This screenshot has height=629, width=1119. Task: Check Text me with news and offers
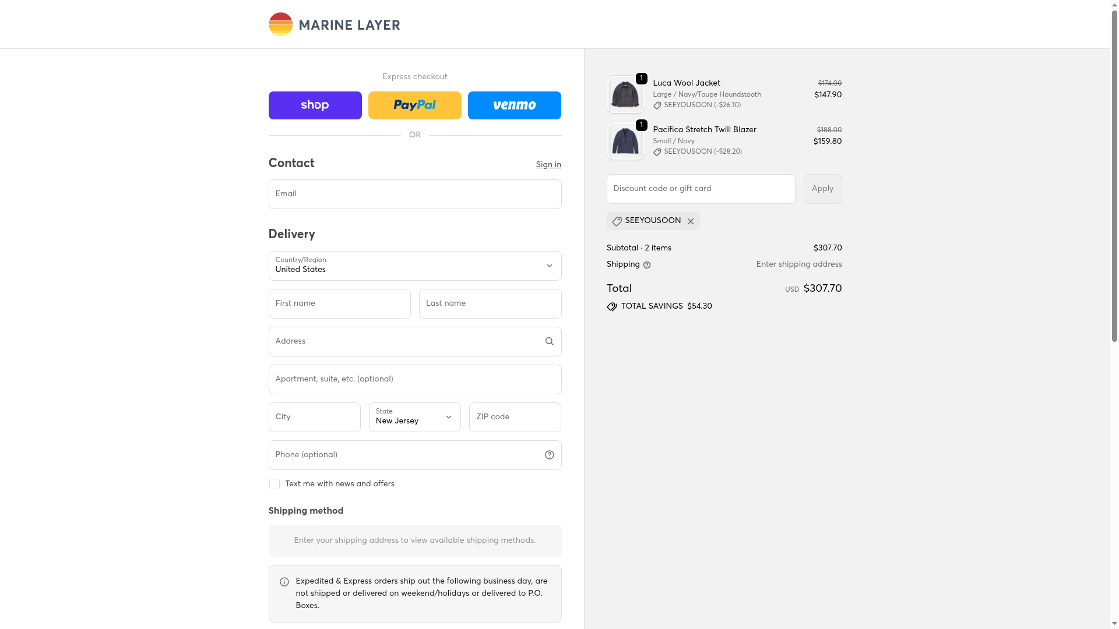(274, 484)
